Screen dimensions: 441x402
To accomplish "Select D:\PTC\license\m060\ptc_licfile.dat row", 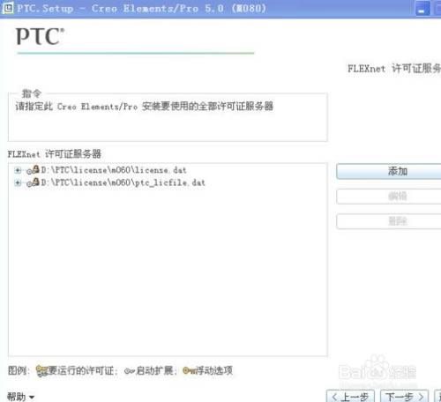I will coord(123,182).
